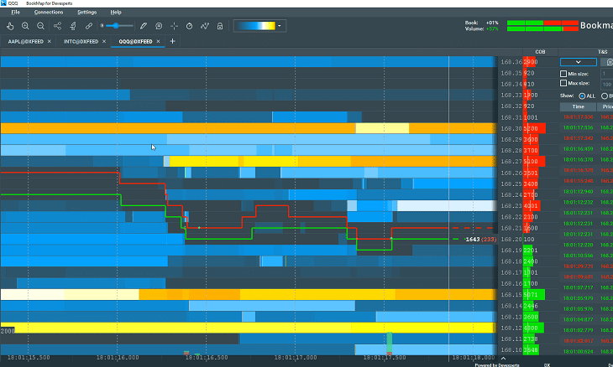Click the padlock lock icon
Screen dimensions: 613x367
pos(220,26)
